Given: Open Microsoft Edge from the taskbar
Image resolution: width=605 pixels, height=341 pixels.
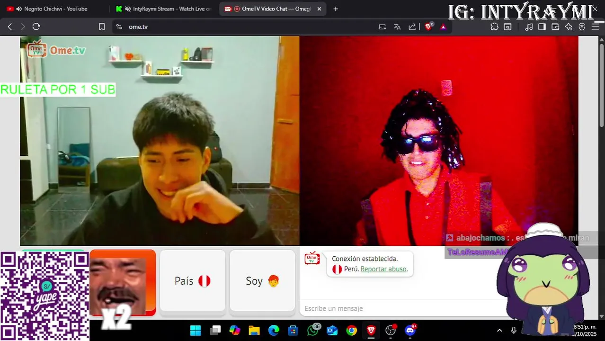Looking at the screenshot, I should click(x=274, y=330).
